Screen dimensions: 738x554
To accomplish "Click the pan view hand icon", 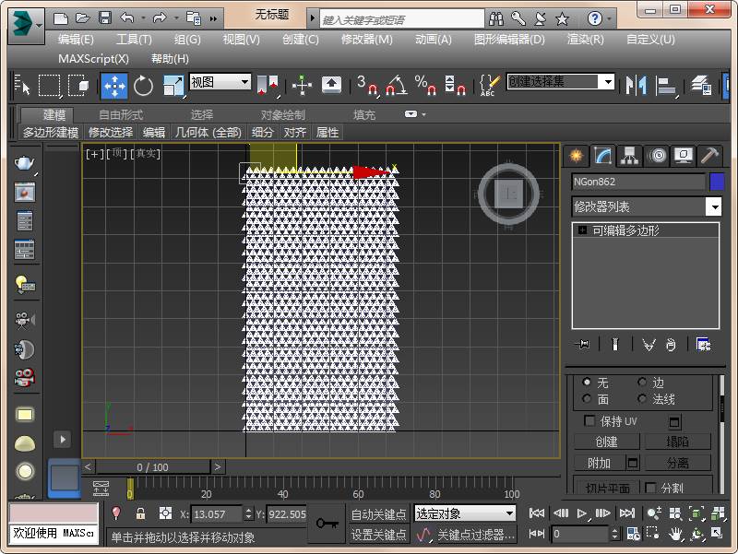I will point(675,534).
